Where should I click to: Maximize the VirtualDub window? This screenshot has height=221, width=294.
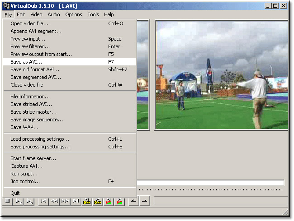[275, 6]
